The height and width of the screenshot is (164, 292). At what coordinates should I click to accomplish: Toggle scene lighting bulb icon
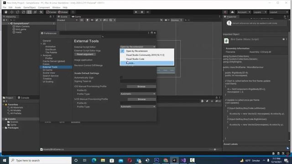[x=87, y=20]
